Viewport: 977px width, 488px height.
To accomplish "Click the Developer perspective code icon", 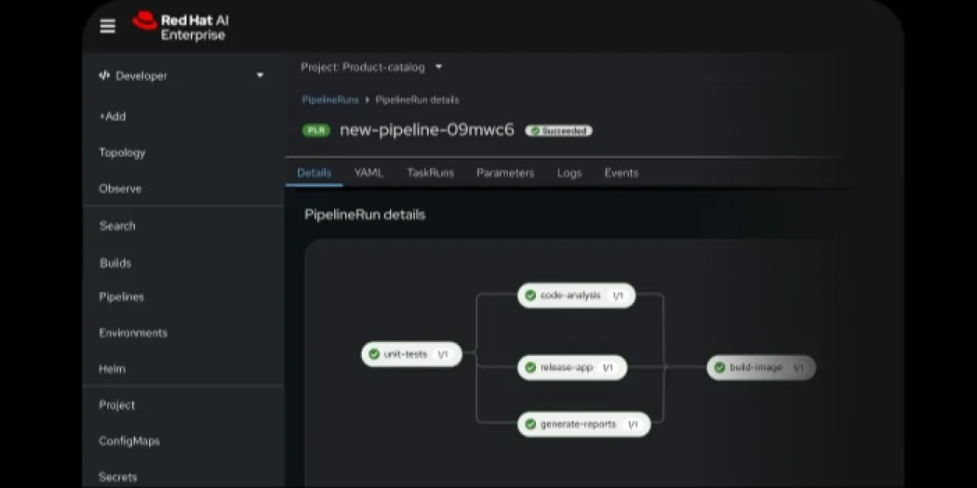I will click(x=104, y=75).
